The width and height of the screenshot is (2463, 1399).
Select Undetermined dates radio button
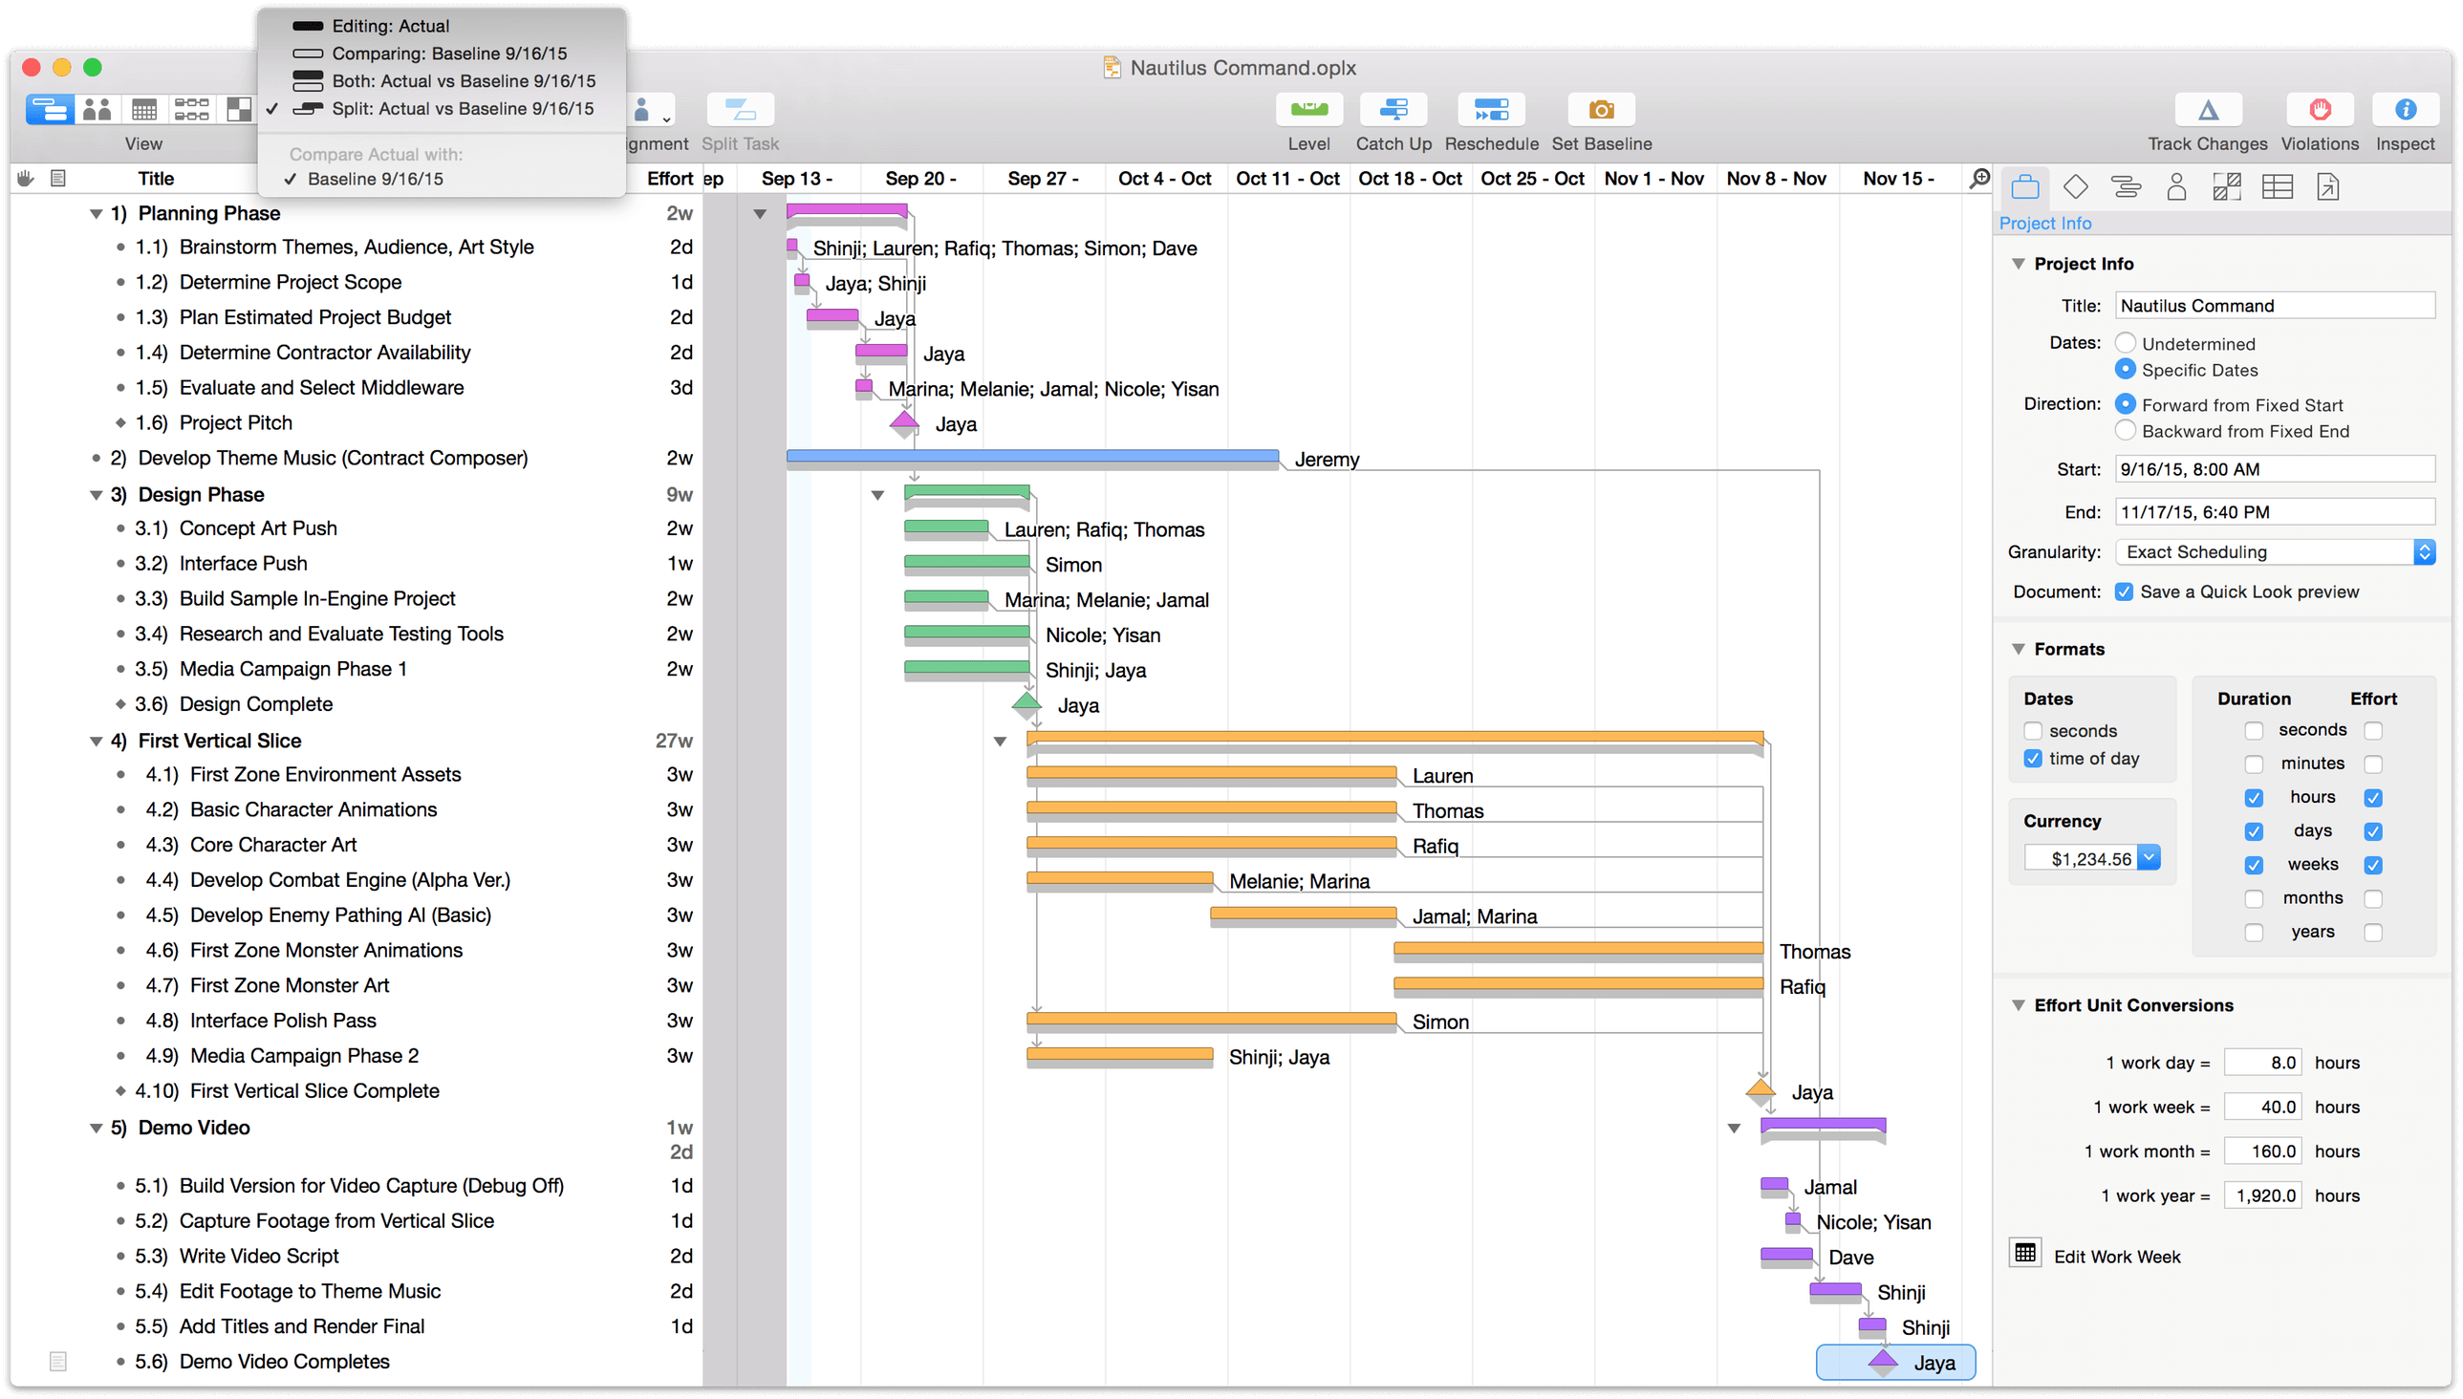pyautogui.click(x=2125, y=343)
